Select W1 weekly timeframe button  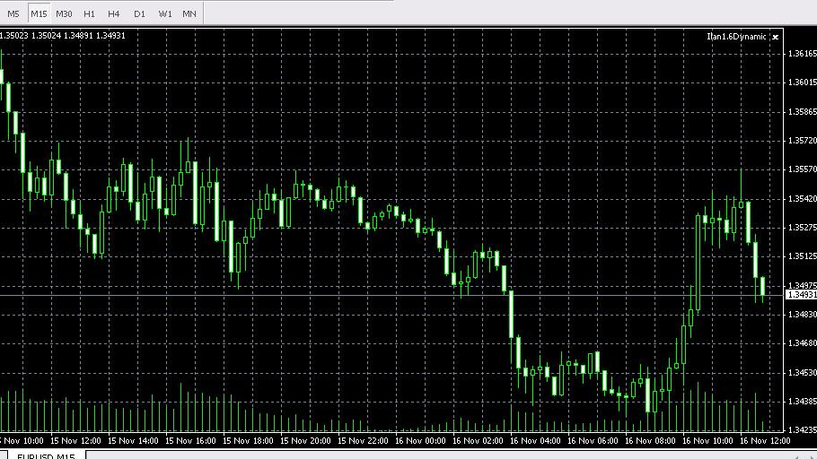(x=164, y=14)
